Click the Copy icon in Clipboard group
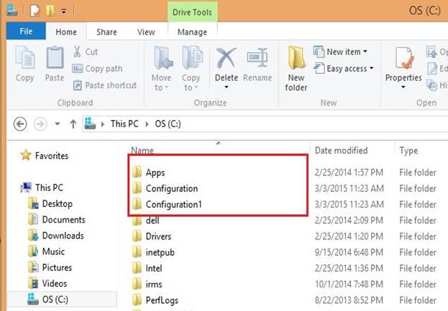The image size is (448, 311). coord(25,57)
